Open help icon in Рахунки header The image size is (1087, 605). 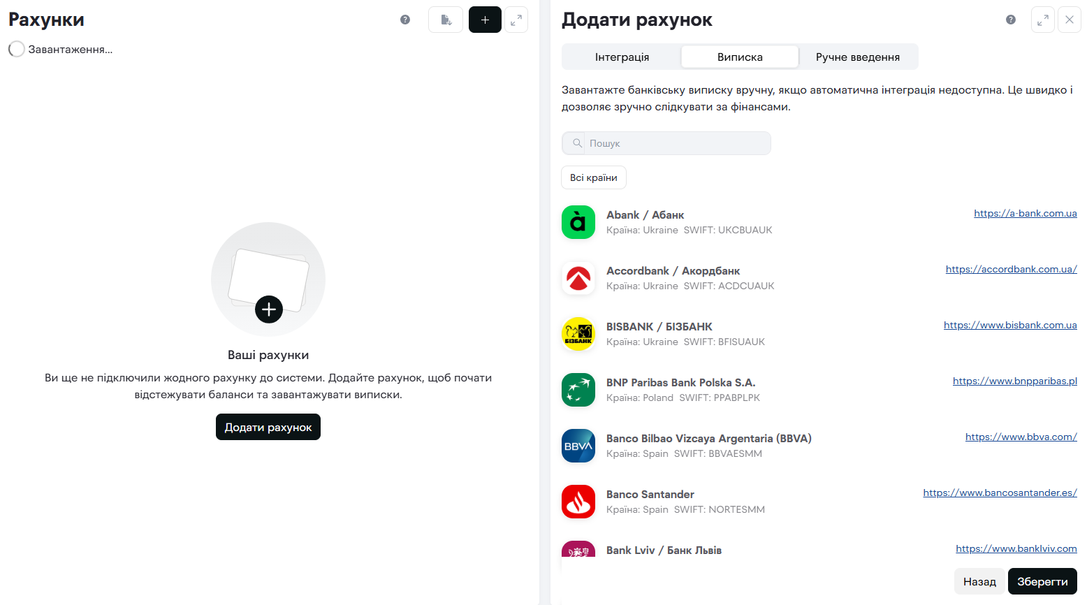(x=405, y=20)
